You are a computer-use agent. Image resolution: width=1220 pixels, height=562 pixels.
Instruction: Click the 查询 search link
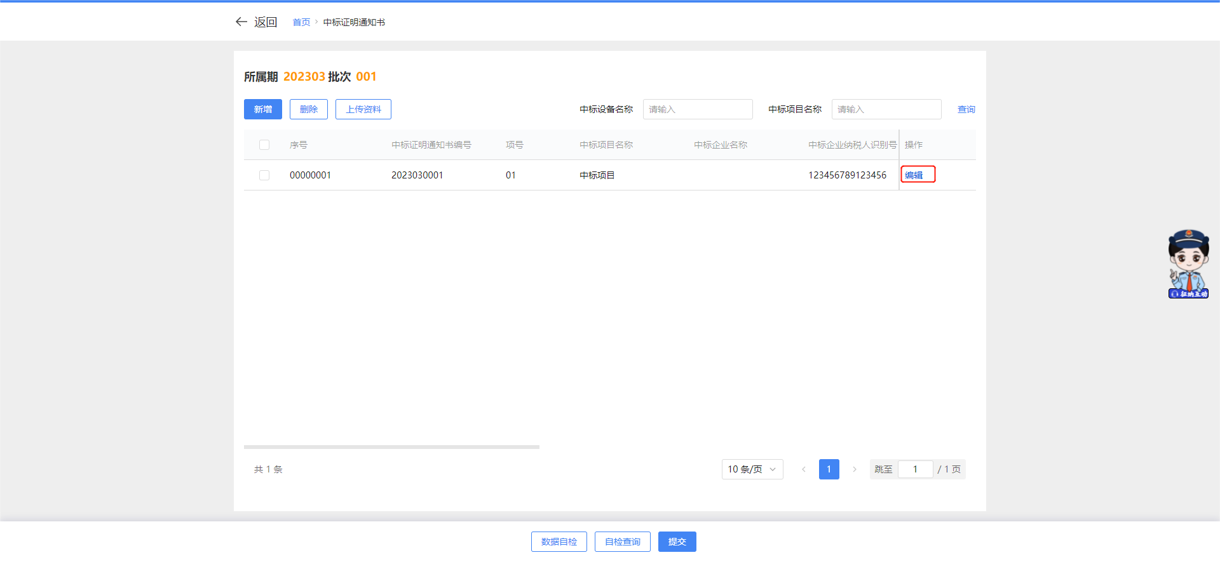click(966, 109)
